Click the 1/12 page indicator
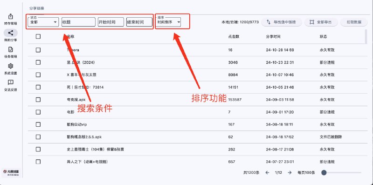The image size is (373, 185). 278,172
